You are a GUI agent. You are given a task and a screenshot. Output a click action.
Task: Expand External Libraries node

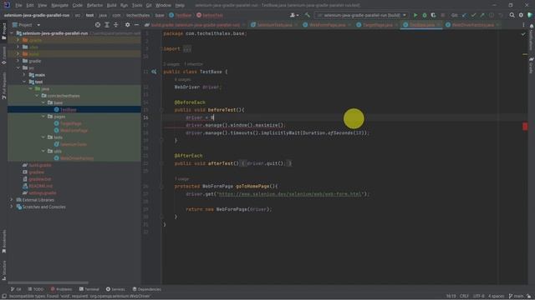pos(12,200)
